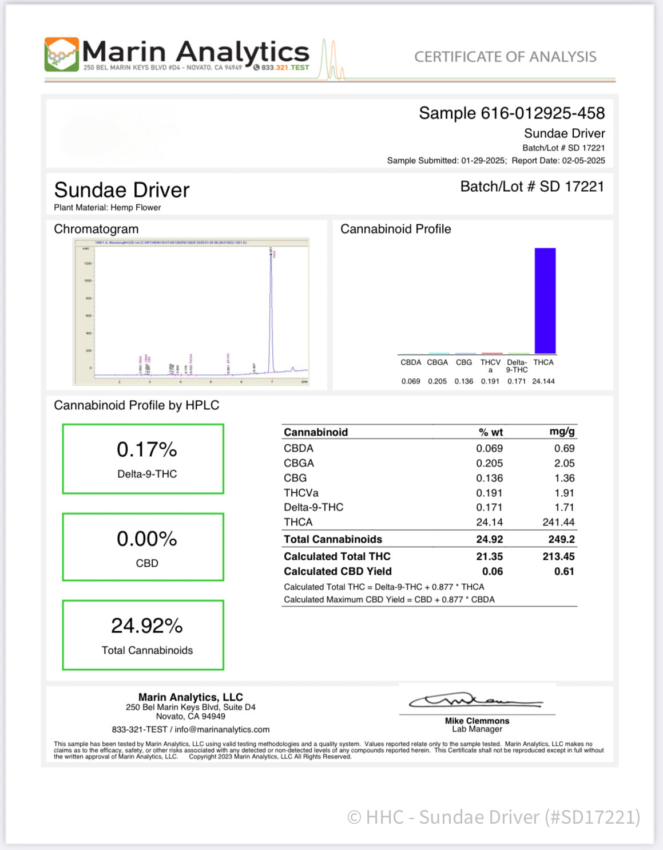Click the Marin Analytics hexagon logo icon
Screen dimensions: 663x850
(x=62, y=54)
